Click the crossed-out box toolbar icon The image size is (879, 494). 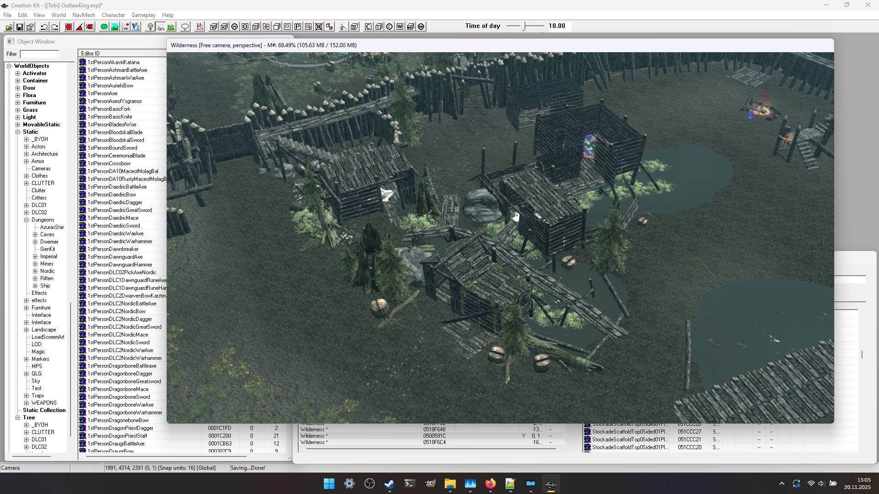pyautogui.click(x=319, y=27)
